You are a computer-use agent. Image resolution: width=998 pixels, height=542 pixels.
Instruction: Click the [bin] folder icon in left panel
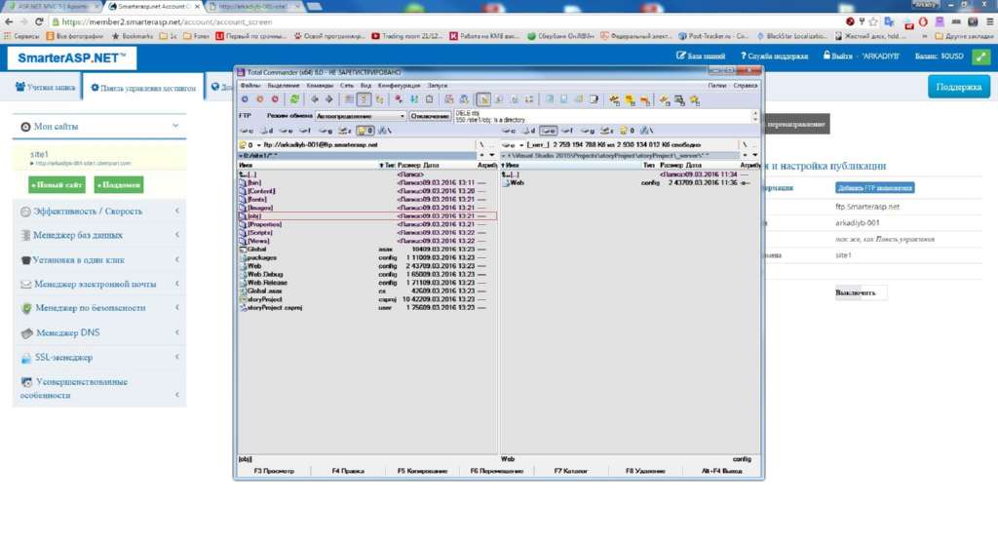pyautogui.click(x=242, y=183)
